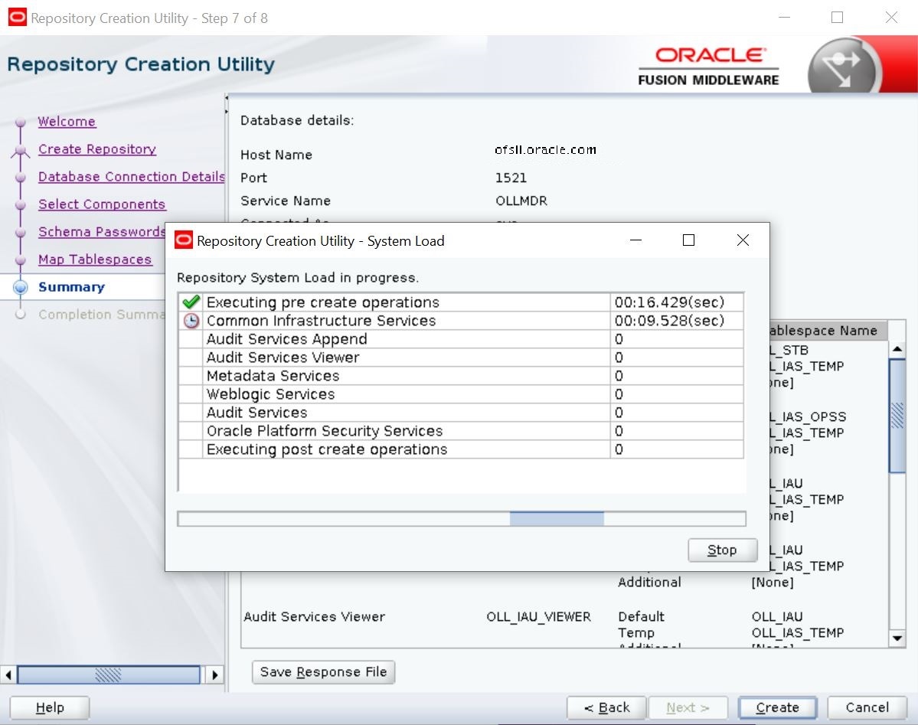This screenshot has width=918, height=725.
Task: Open the Welcome step link
Action: tap(67, 122)
